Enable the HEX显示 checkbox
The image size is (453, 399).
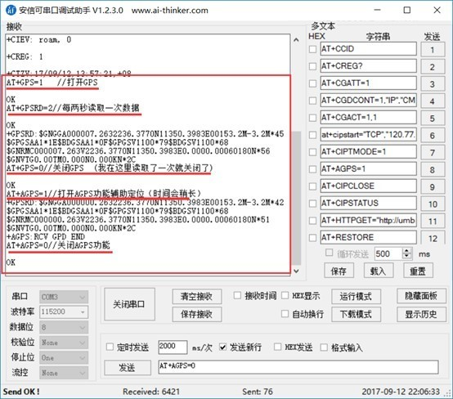285,295
